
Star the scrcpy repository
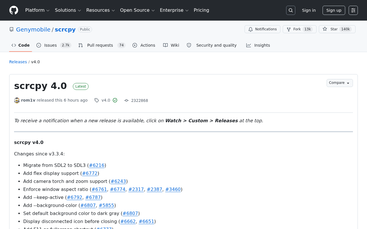337,29
